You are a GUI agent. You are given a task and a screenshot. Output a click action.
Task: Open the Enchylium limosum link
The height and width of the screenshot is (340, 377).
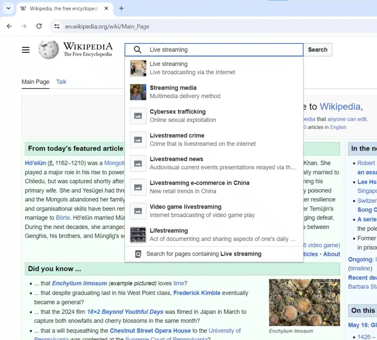point(80,283)
